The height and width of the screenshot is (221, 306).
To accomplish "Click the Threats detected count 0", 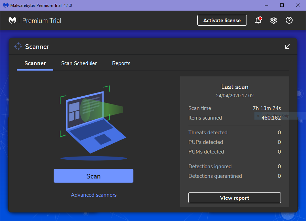I will (279, 133).
